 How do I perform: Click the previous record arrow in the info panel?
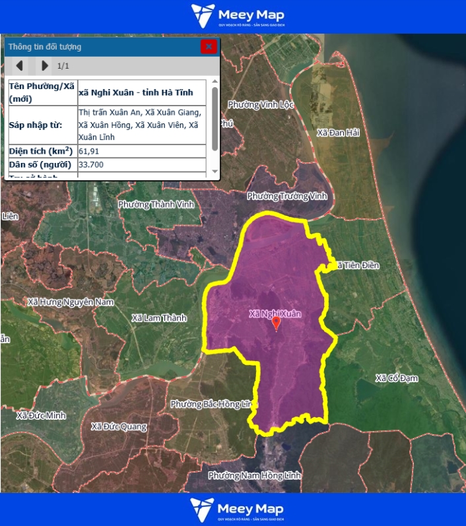point(20,65)
